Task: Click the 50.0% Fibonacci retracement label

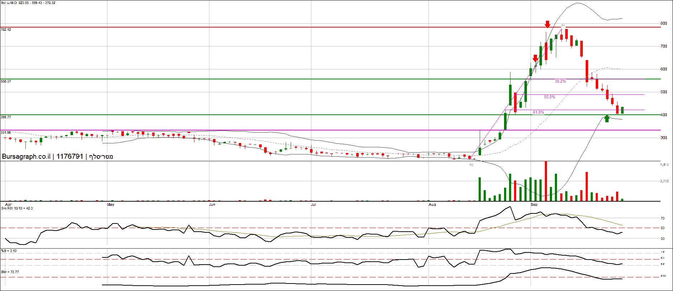Action: click(549, 97)
